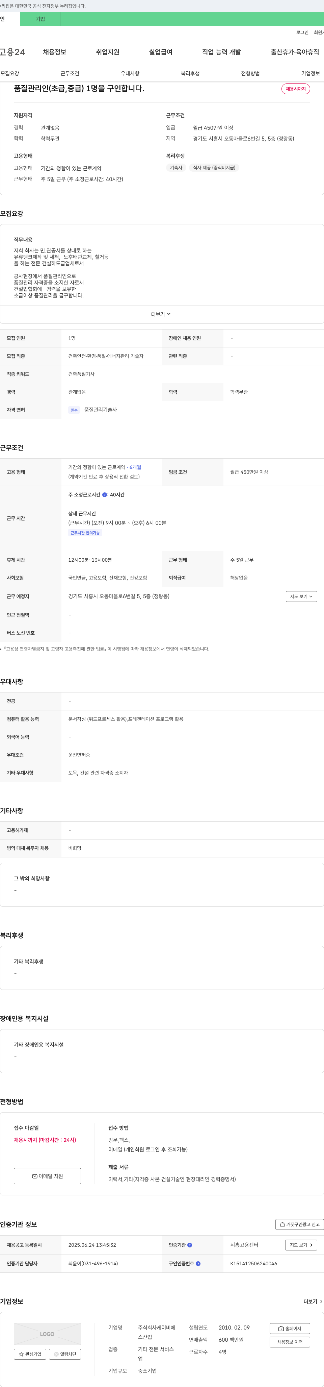Click 비희망 military service value

(x=75, y=848)
